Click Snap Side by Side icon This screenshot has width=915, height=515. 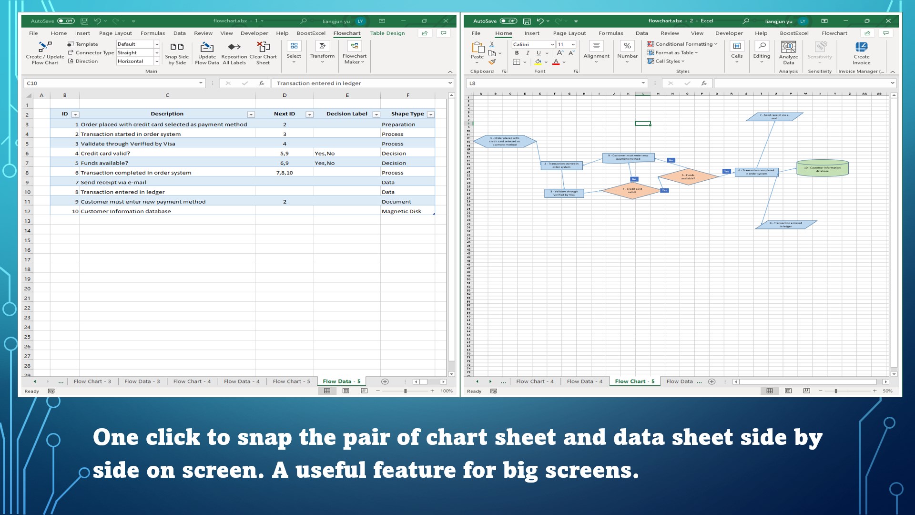177,47
